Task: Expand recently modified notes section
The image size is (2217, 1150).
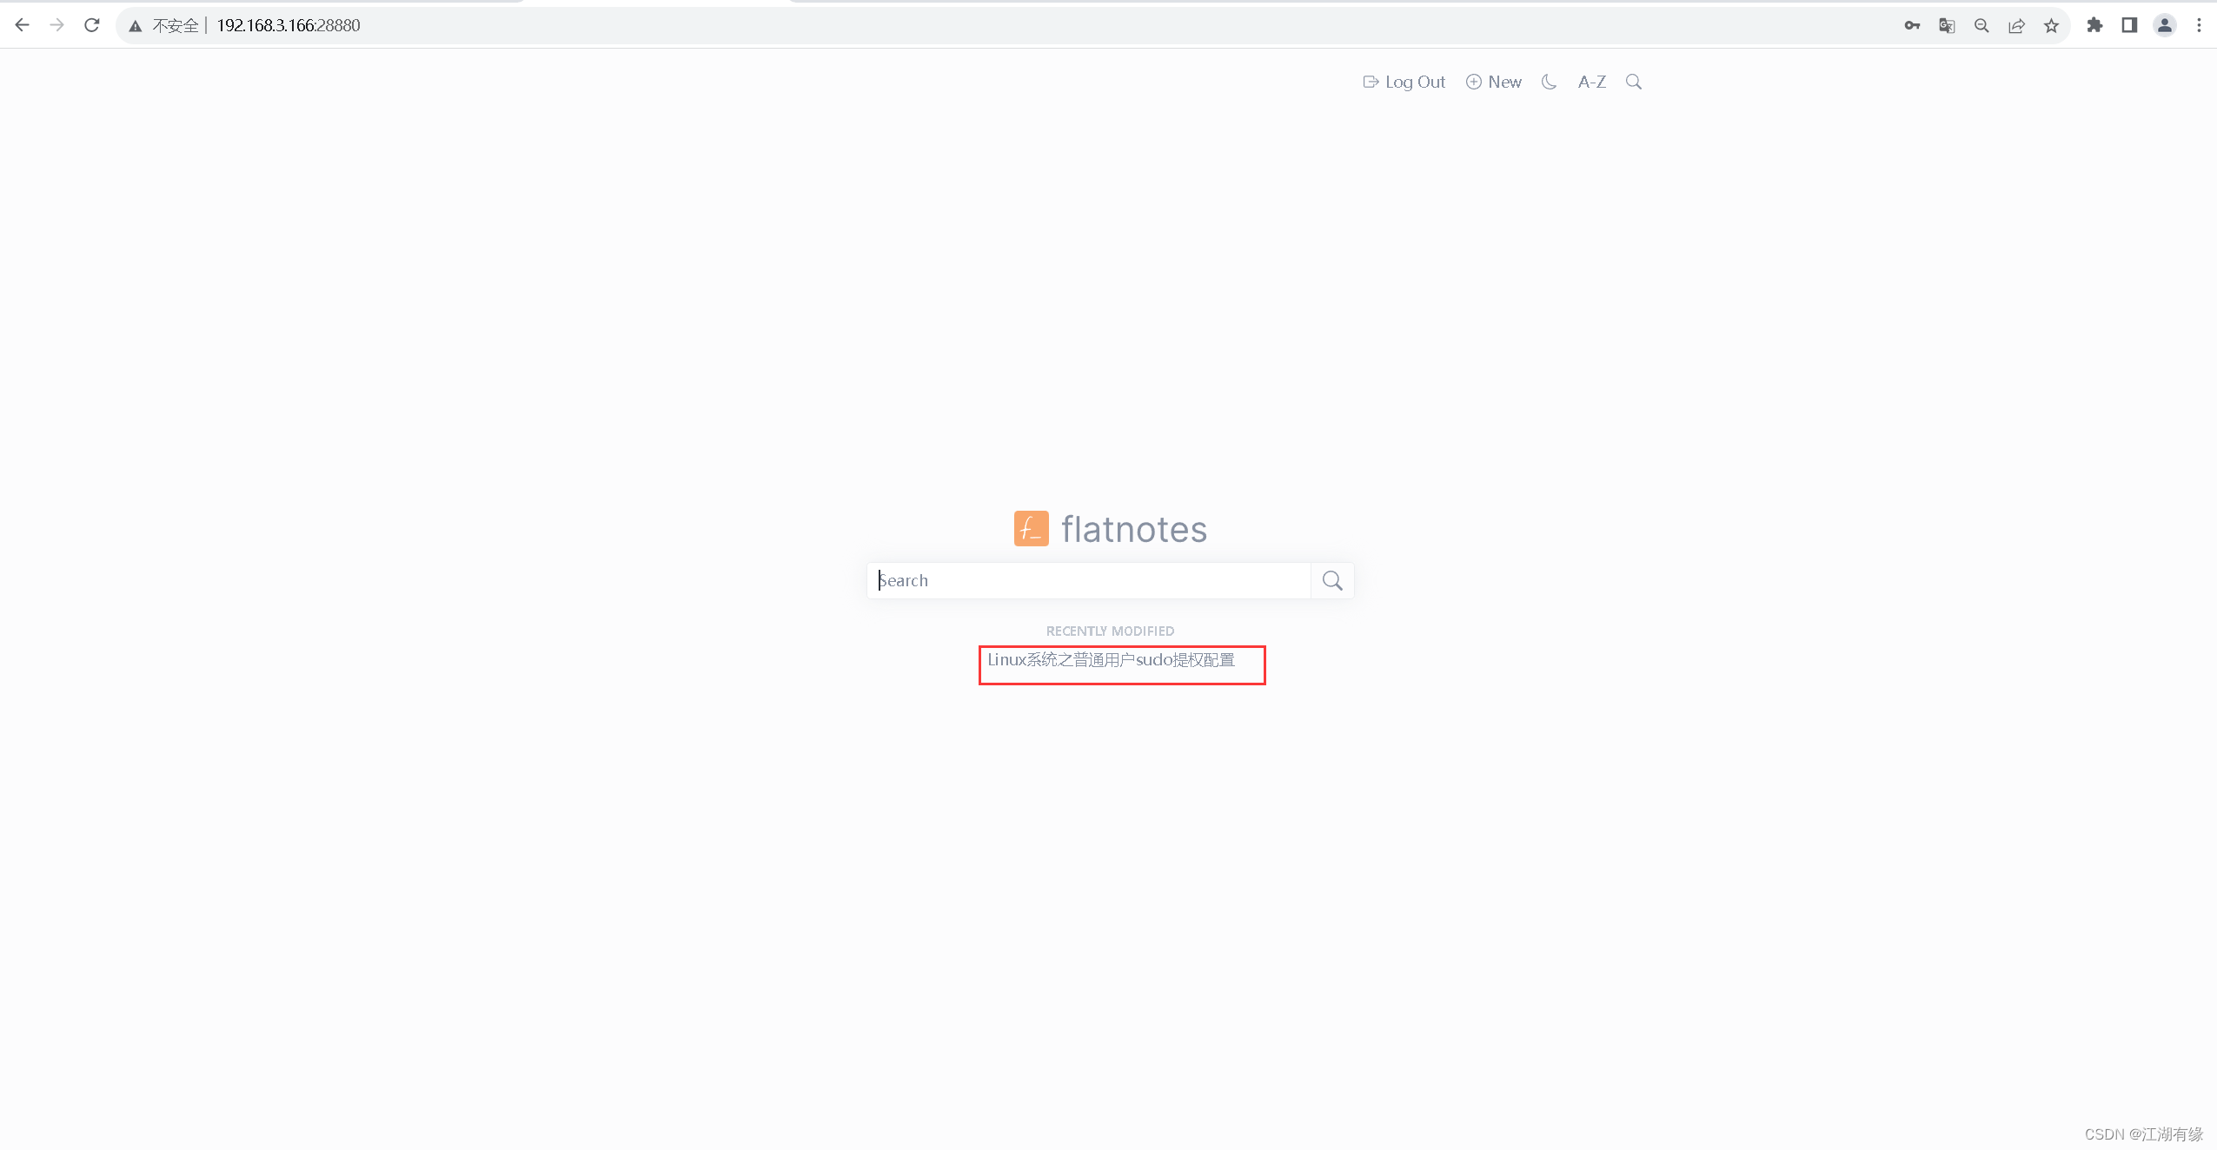Action: 1110,630
